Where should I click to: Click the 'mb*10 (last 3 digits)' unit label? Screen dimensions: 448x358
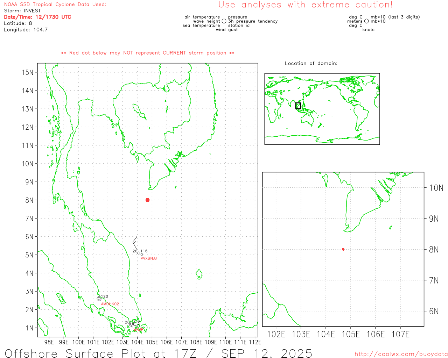click(395, 17)
